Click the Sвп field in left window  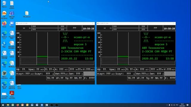76,74
